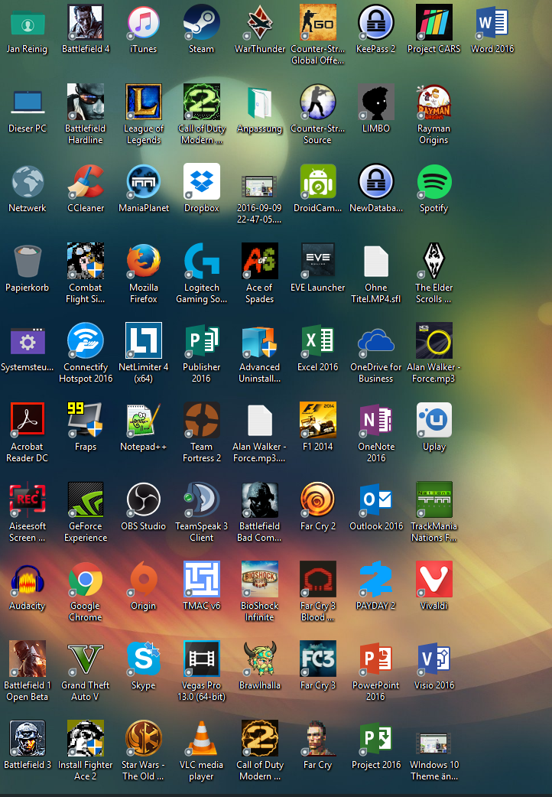This screenshot has width=552, height=797.
Task: Click the WarThunder game icon
Action: point(260,23)
